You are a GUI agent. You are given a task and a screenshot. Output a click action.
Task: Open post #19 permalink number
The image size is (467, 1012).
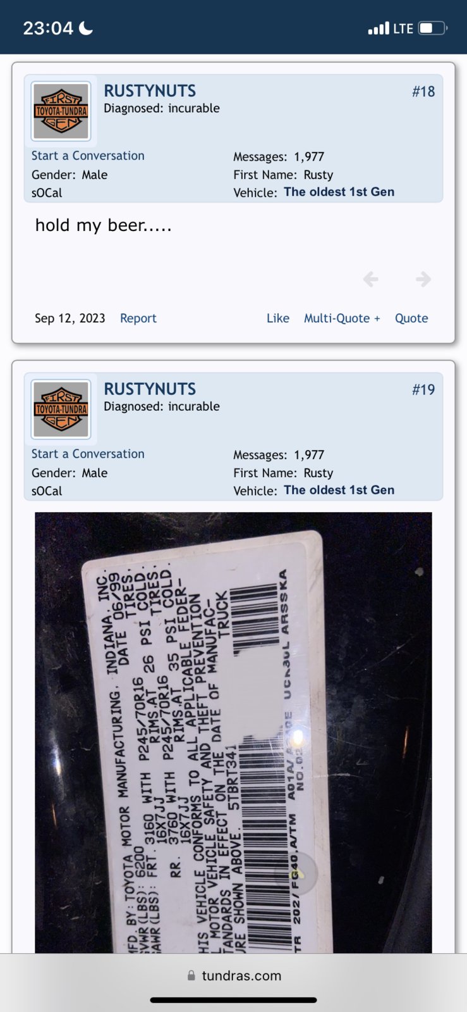click(423, 389)
